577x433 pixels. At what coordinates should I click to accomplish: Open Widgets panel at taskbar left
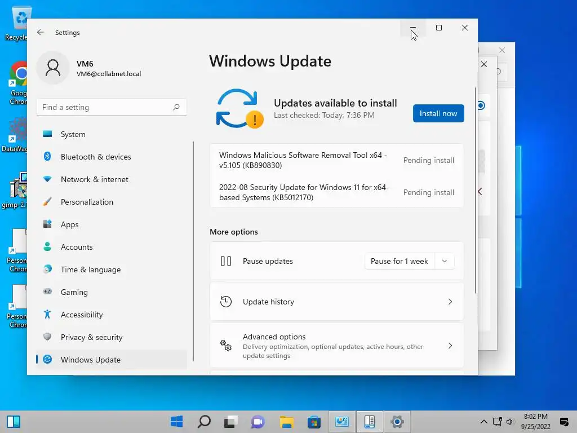coord(14,422)
